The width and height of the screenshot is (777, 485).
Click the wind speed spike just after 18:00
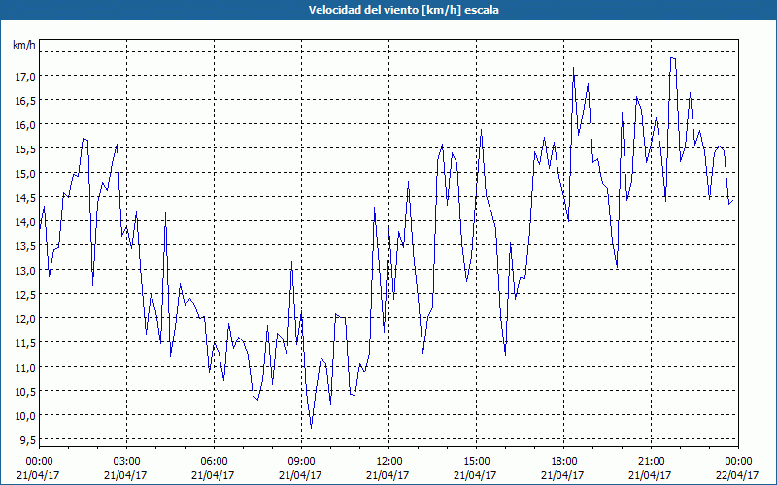point(573,68)
